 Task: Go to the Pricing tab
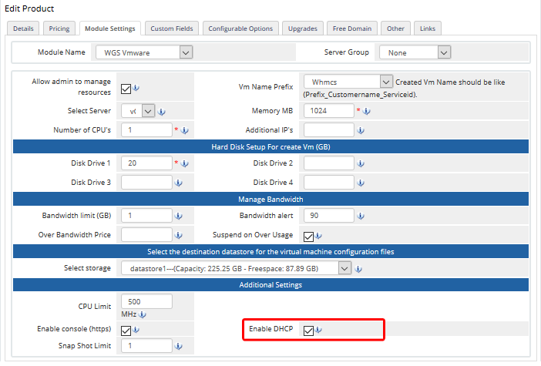[x=59, y=29]
